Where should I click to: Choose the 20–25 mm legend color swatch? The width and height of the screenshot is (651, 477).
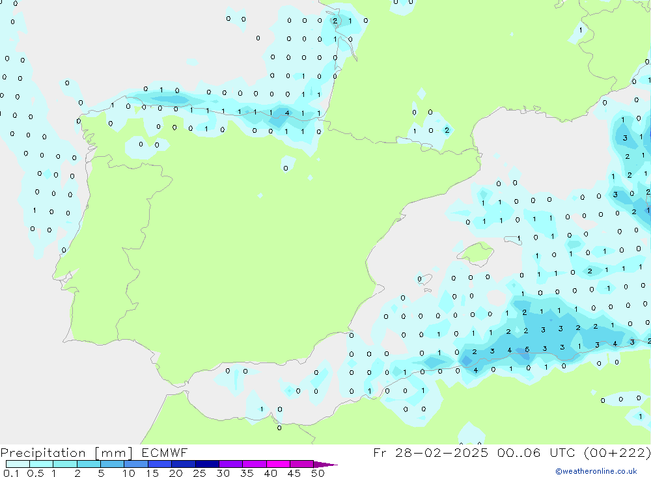tap(183, 464)
